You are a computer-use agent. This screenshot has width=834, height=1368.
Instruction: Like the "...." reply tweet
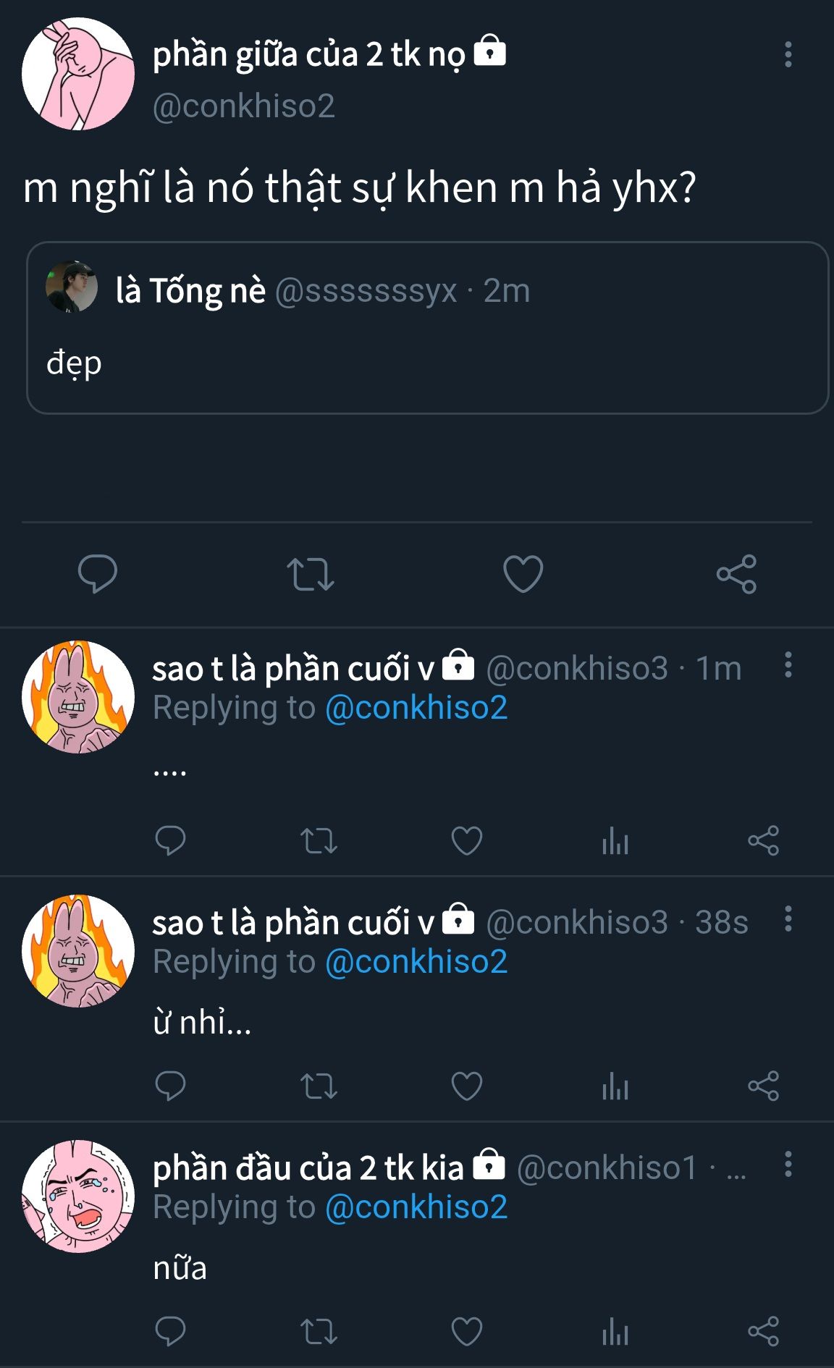click(466, 840)
